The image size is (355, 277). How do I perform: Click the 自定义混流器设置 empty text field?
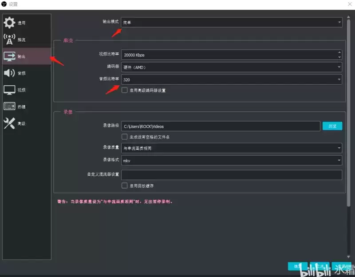click(231, 175)
